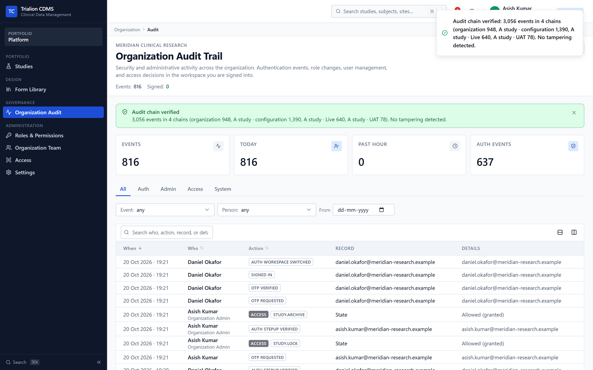Click the STUDY.LOCK action badge

tap(285, 343)
